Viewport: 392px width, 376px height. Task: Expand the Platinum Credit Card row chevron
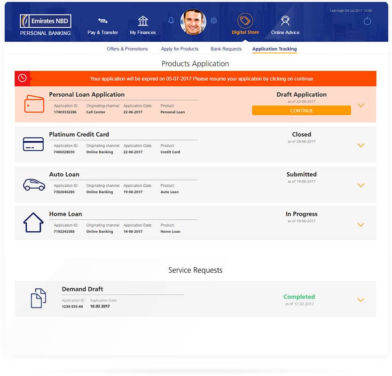click(361, 146)
